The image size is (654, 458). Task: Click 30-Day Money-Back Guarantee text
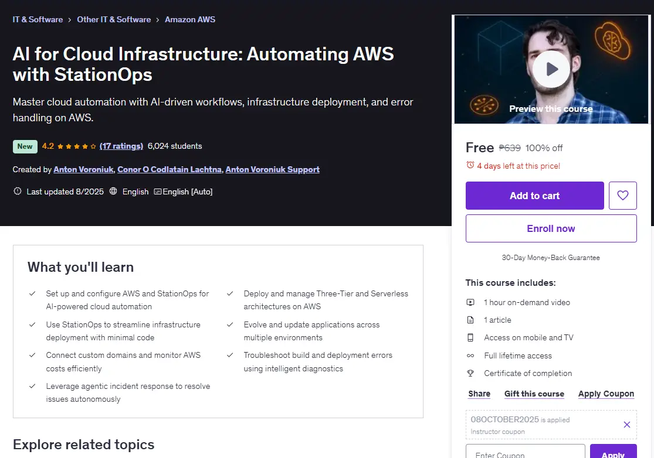pos(551,258)
